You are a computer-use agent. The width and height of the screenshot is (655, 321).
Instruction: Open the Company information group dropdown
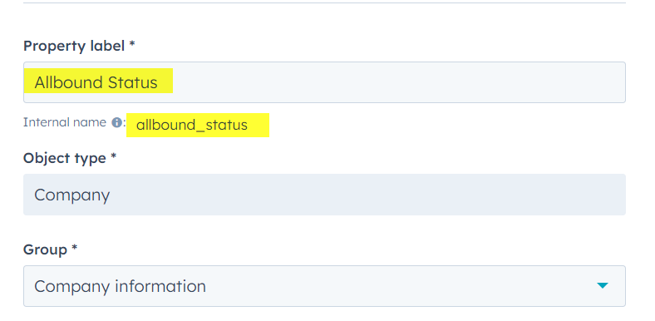click(324, 286)
